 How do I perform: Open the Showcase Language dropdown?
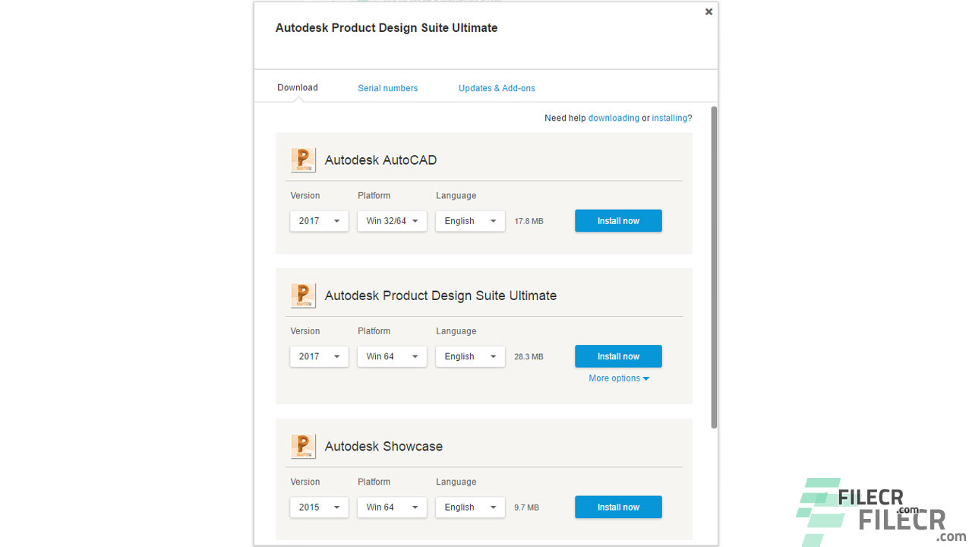[470, 507]
